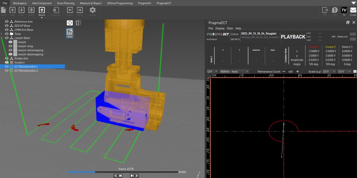Screen dimensions: 357x178
Task: Open the PragmaECT Display menu
Action: [x=220, y=28]
